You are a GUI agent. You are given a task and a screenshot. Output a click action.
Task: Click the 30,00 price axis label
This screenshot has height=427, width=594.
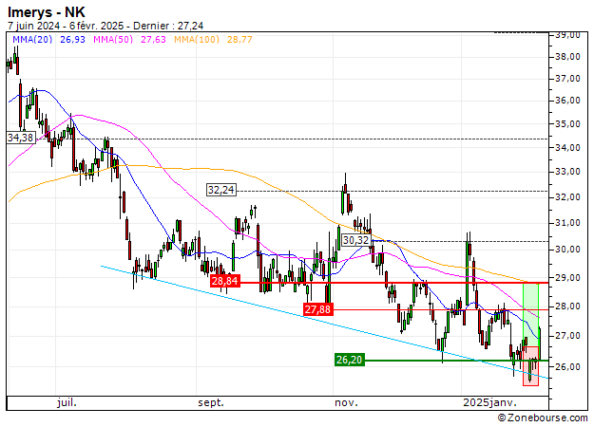567,250
